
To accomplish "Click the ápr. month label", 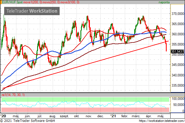I will 149,116.
